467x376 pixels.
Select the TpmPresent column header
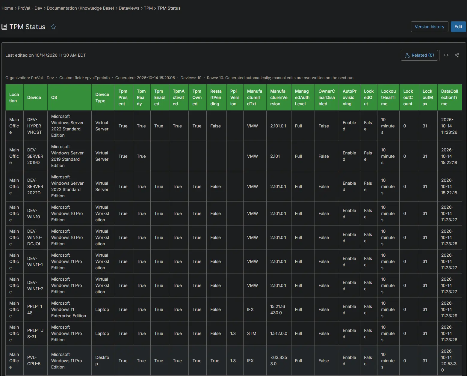coord(124,97)
